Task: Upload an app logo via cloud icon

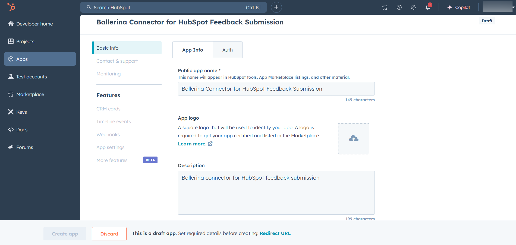Action: [x=354, y=139]
